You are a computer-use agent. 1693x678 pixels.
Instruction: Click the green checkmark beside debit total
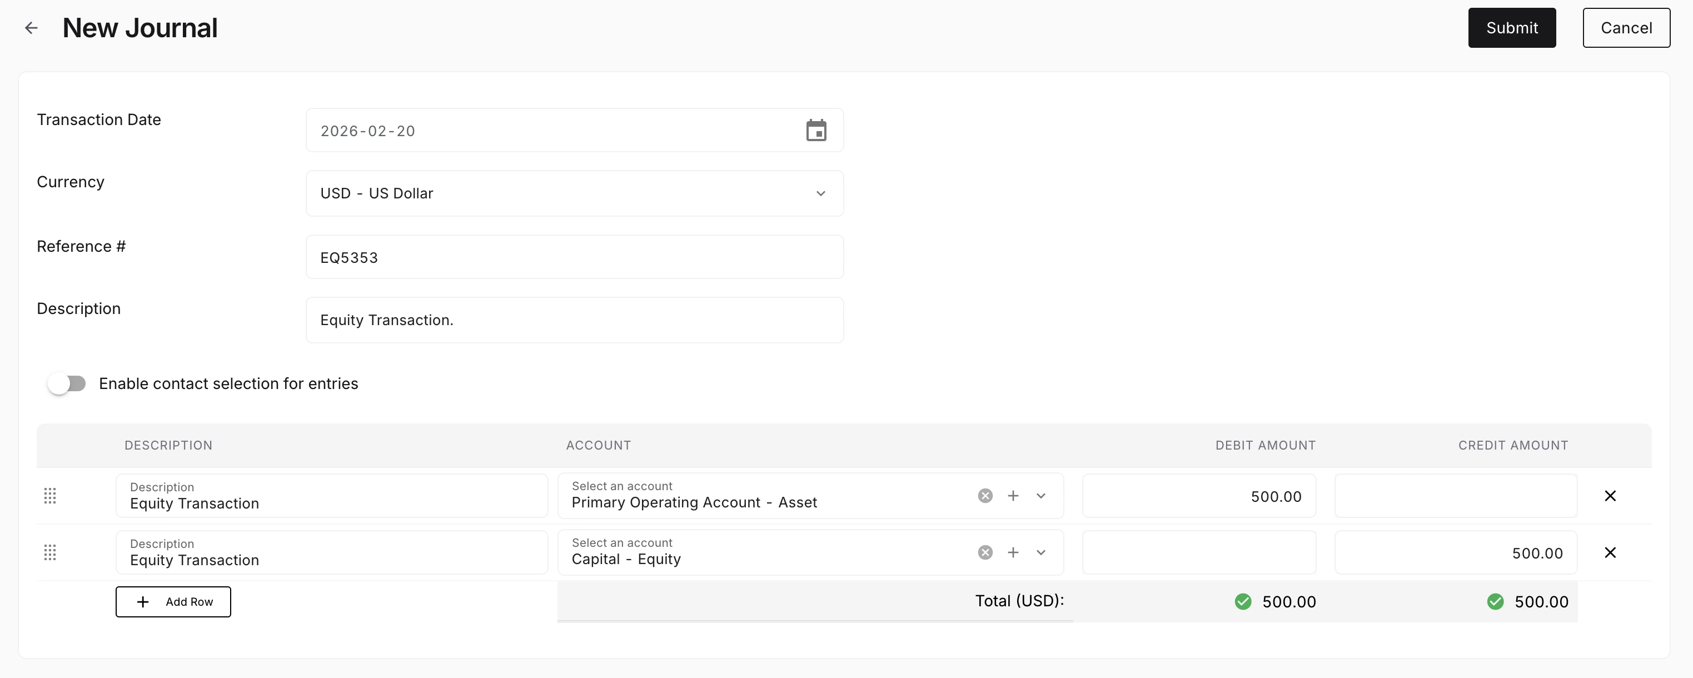click(1243, 601)
